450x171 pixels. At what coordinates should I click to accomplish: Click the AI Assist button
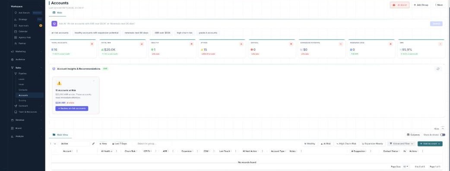click(x=399, y=5)
